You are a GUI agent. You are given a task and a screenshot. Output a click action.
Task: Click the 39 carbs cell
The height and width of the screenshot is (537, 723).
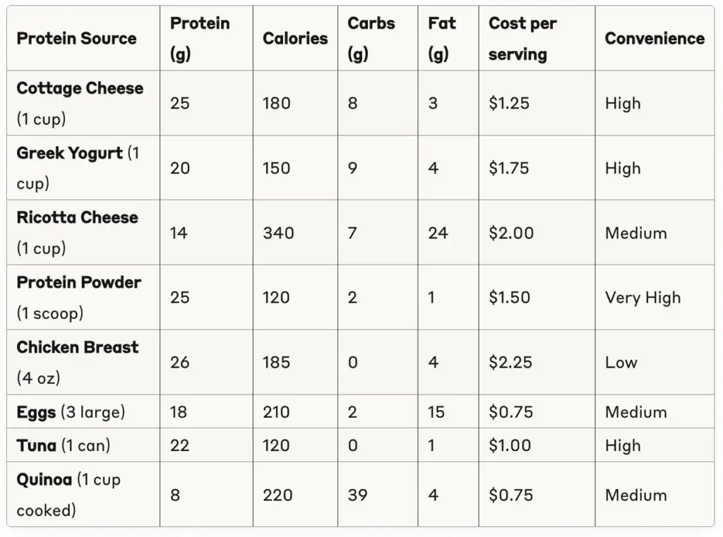click(x=357, y=495)
